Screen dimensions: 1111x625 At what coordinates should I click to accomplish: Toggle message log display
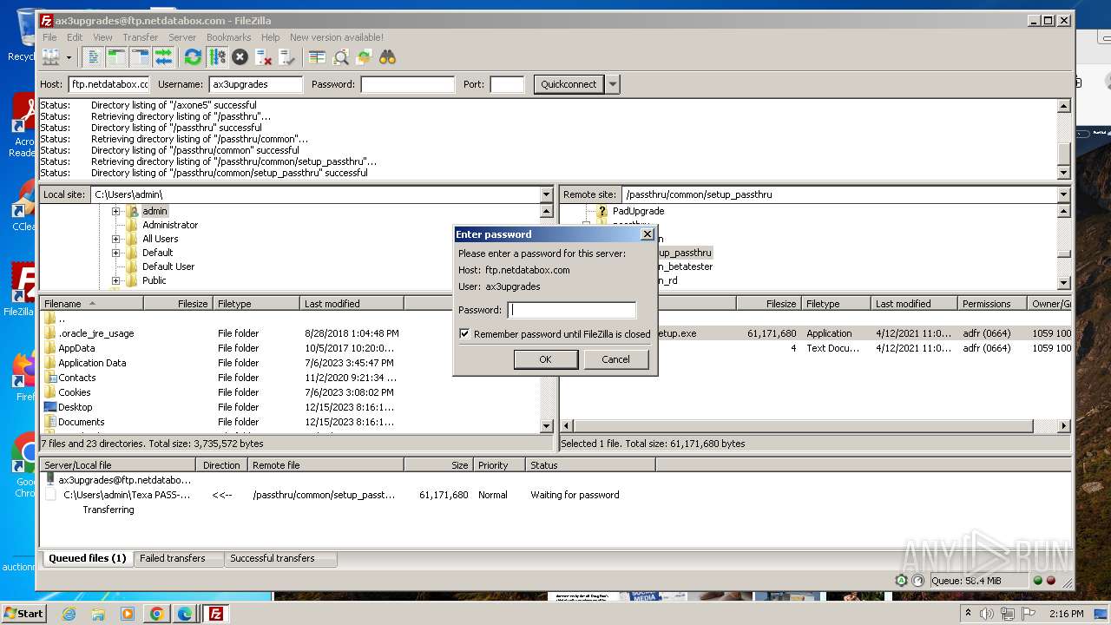point(93,57)
